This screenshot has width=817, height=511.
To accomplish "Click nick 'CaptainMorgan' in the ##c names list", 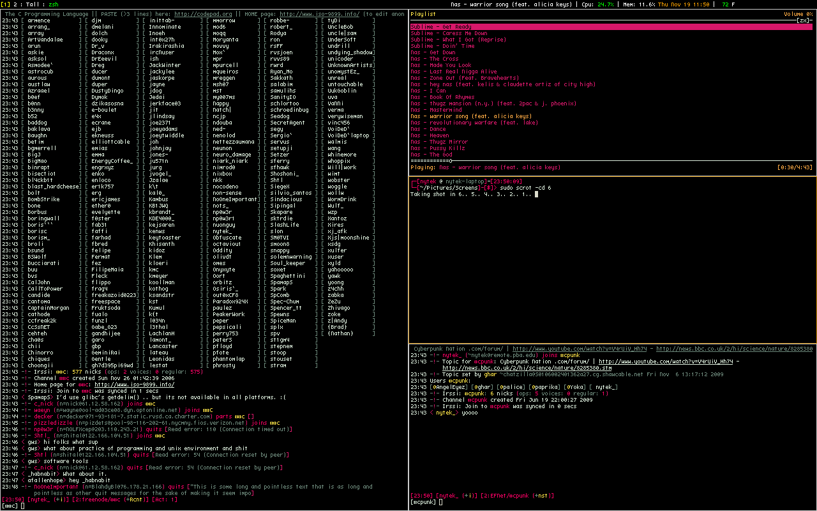I will pyautogui.click(x=49, y=308).
